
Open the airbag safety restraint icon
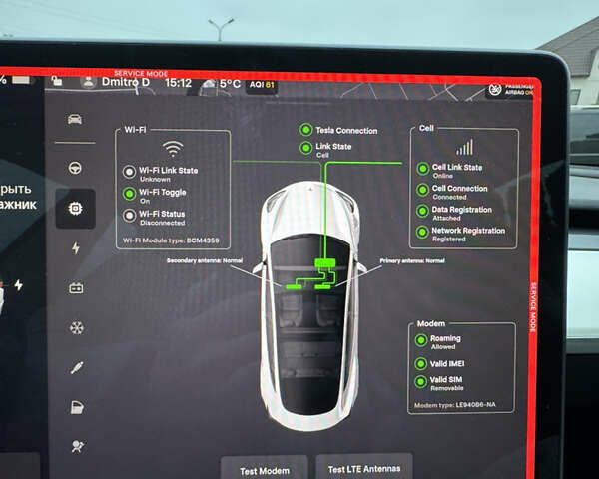[78, 446]
